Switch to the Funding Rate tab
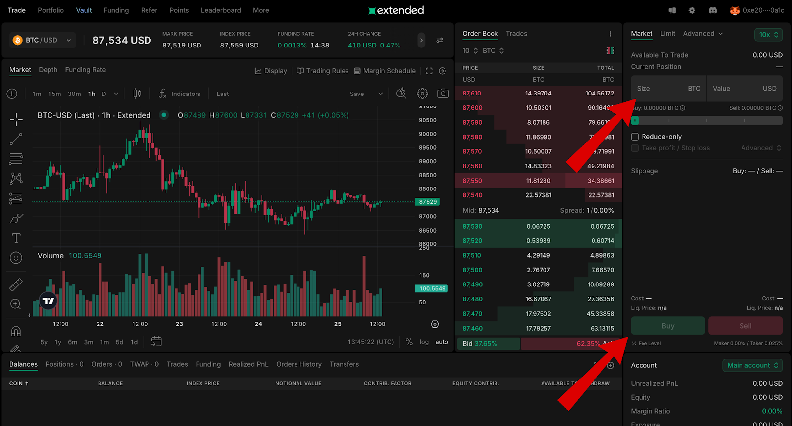Viewport: 792px width, 426px height. pos(86,70)
